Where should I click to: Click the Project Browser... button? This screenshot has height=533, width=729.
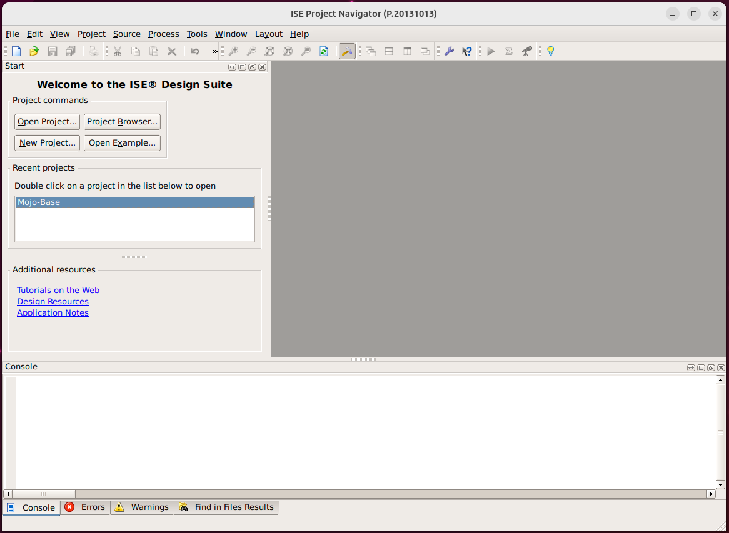[x=123, y=122]
